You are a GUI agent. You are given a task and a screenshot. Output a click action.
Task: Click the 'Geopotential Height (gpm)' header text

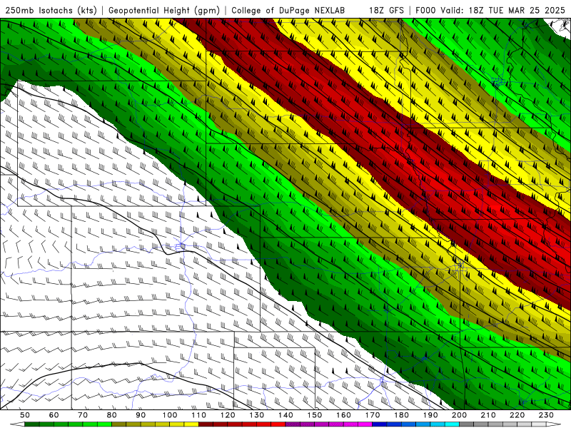164,11
